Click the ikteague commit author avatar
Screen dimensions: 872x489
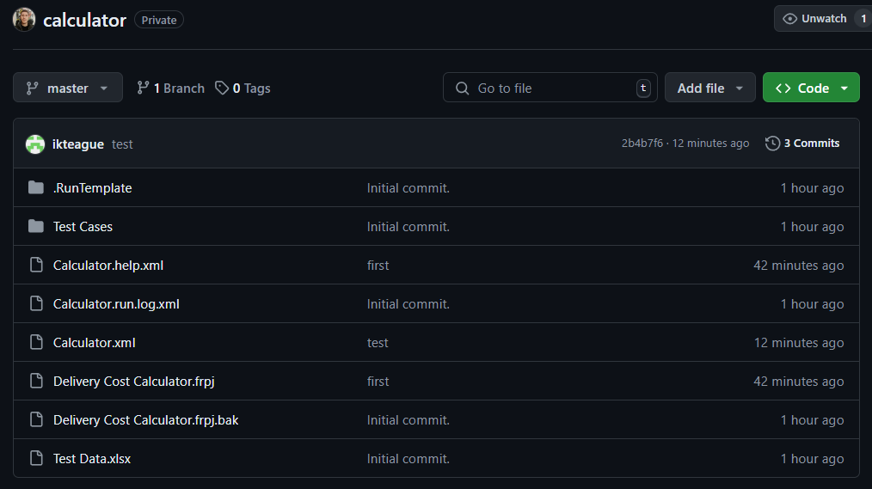pyautogui.click(x=35, y=144)
